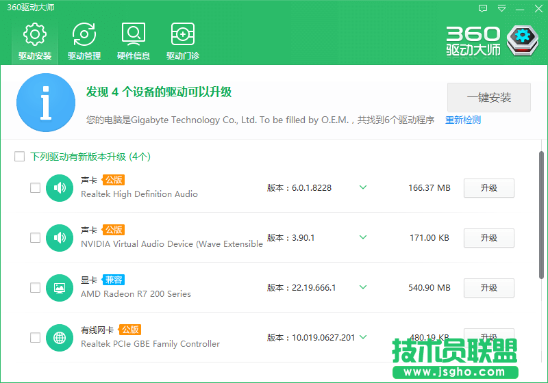Click the 重新检测 link
The height and width of the screenshot is (383, 548).
[463, 120]
